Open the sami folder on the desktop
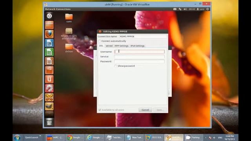Image resolution: width=251 pixels, height=141 pixels. coord(69,18)
